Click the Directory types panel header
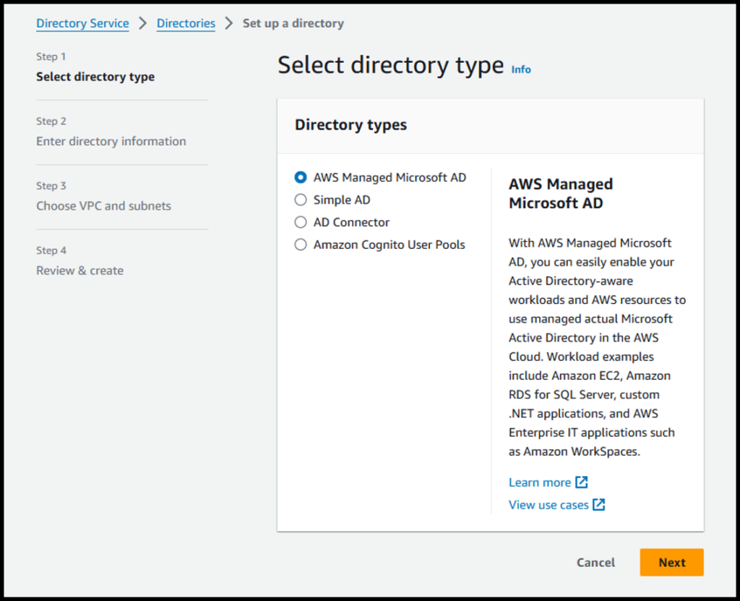 coord(350,124)
